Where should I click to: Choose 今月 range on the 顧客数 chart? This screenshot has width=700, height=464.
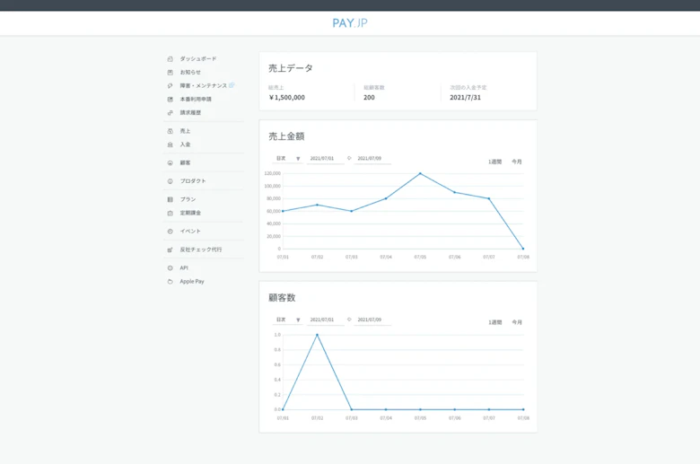tap(517, 322)
